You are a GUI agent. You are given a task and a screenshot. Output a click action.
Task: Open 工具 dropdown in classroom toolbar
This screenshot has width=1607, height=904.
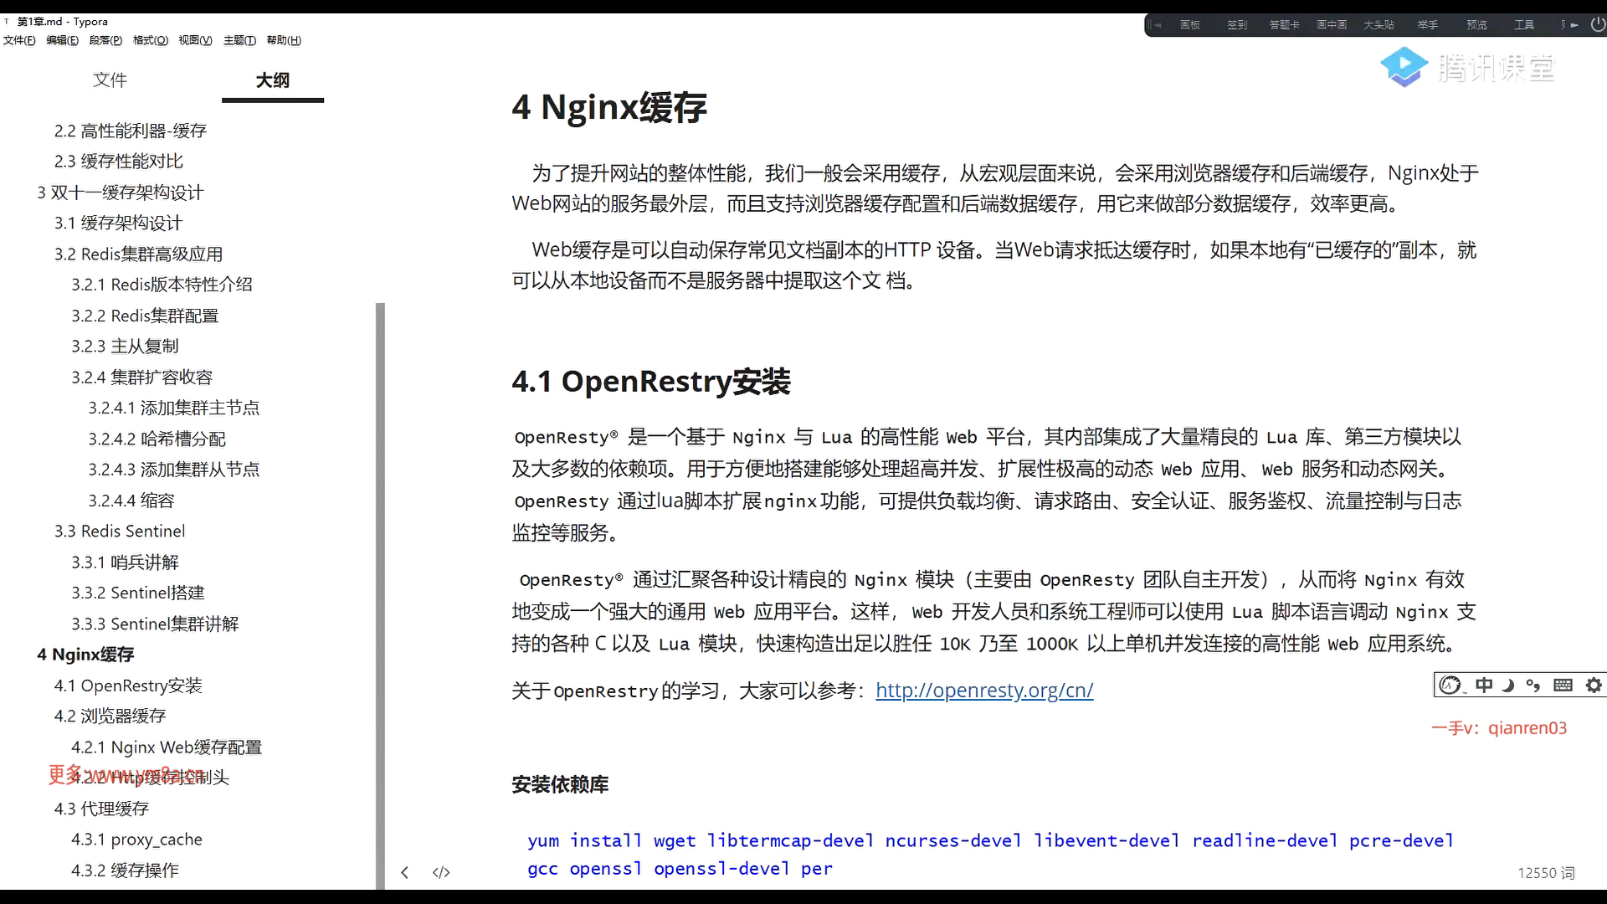1523,25
